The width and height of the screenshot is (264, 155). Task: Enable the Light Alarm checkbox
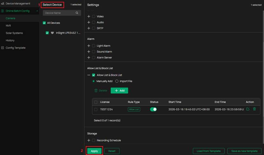pos(93,46)
